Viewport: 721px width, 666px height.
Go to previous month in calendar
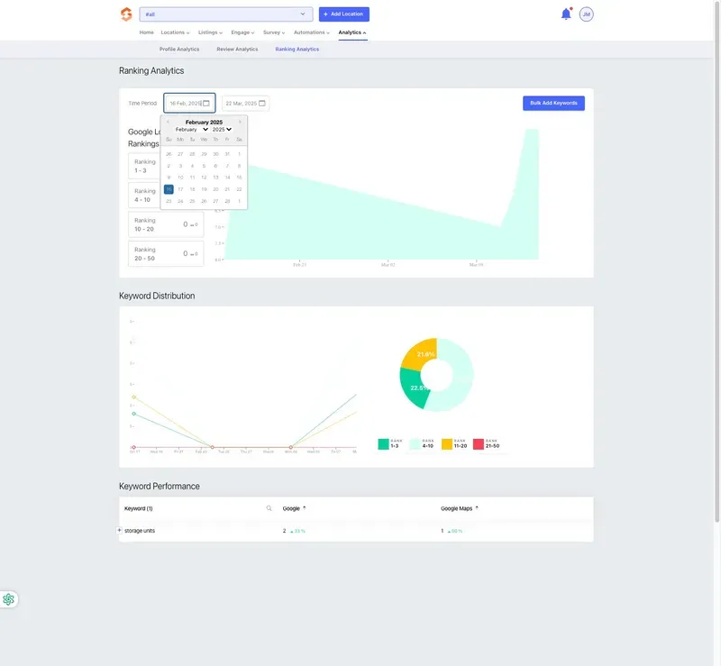pyautogui.click(x=168, y=122)
